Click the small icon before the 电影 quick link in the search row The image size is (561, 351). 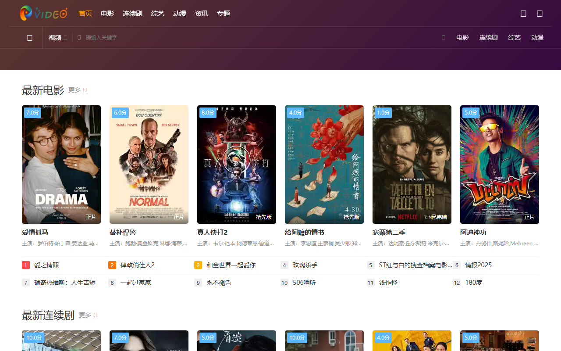[444, 37]
